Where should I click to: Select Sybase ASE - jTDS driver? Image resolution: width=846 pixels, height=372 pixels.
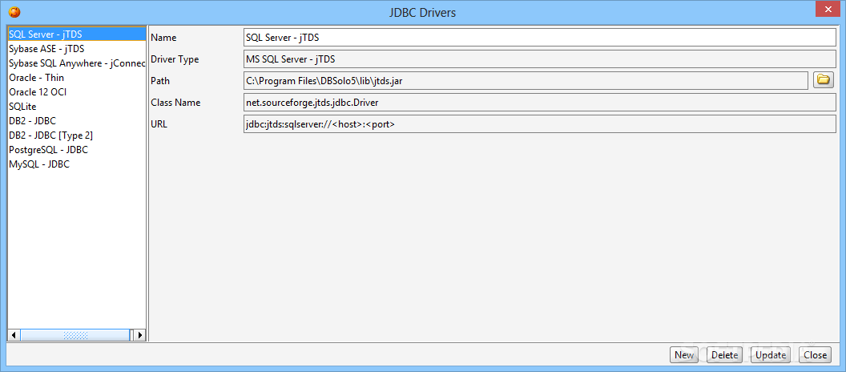pyautogui.click(x=77, y=49)
